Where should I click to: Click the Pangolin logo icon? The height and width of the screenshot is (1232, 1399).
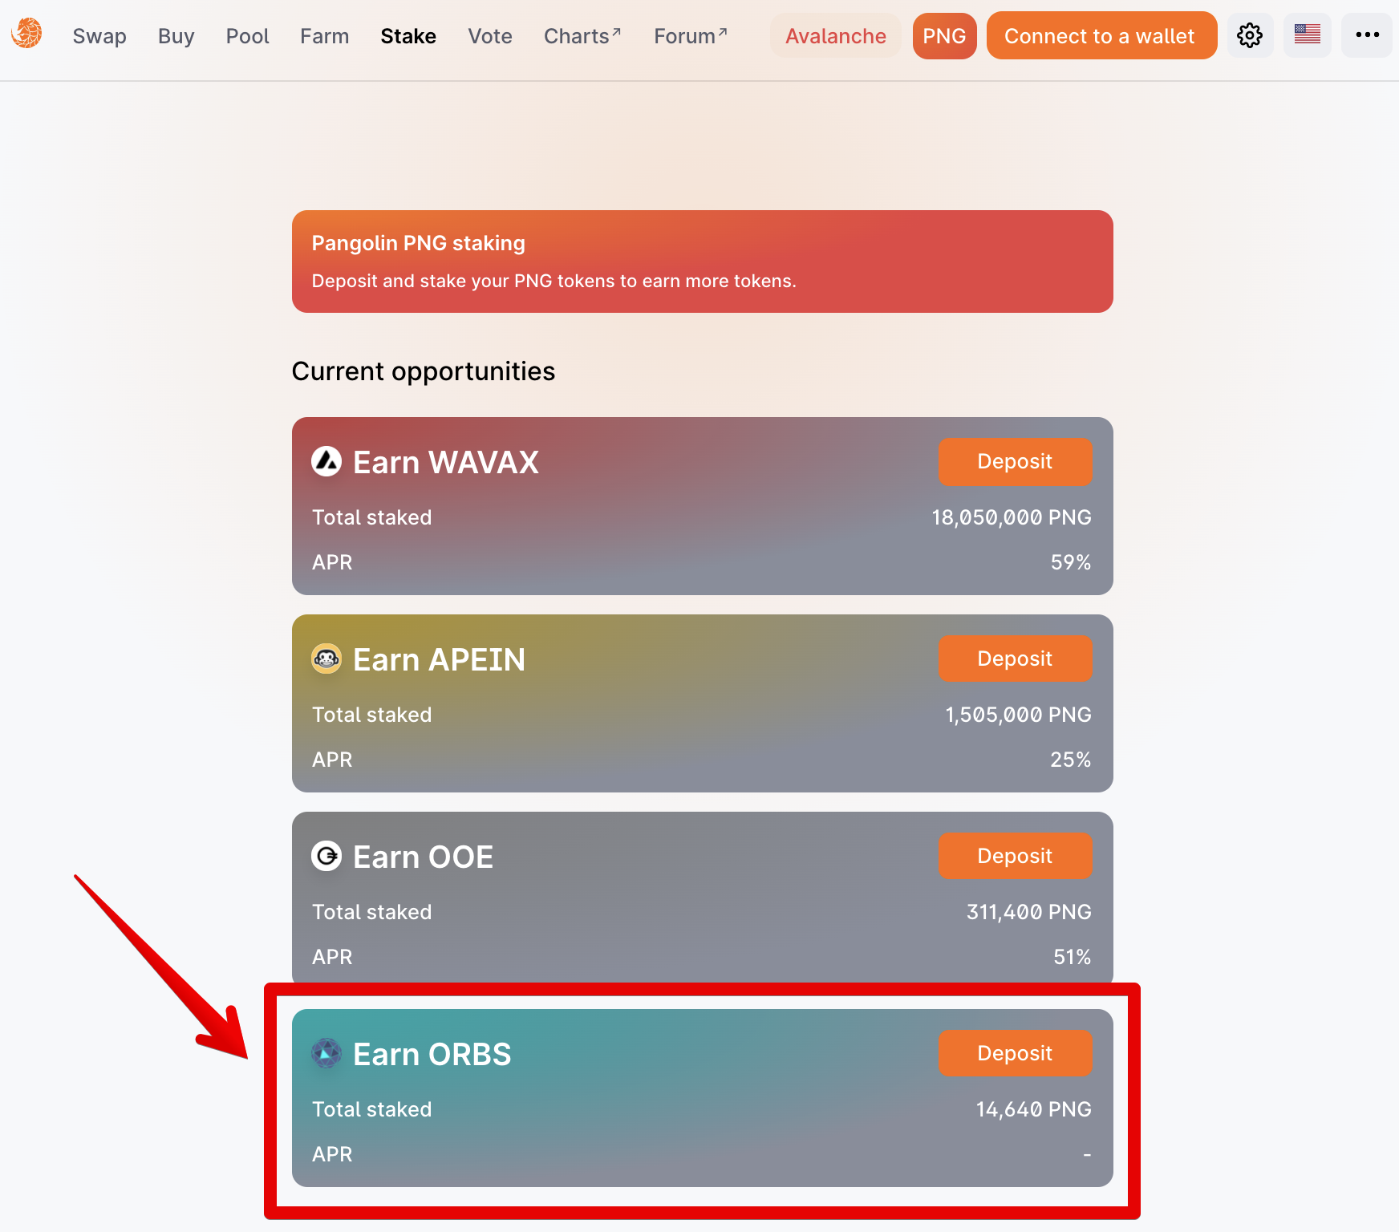tap(26, 34)
